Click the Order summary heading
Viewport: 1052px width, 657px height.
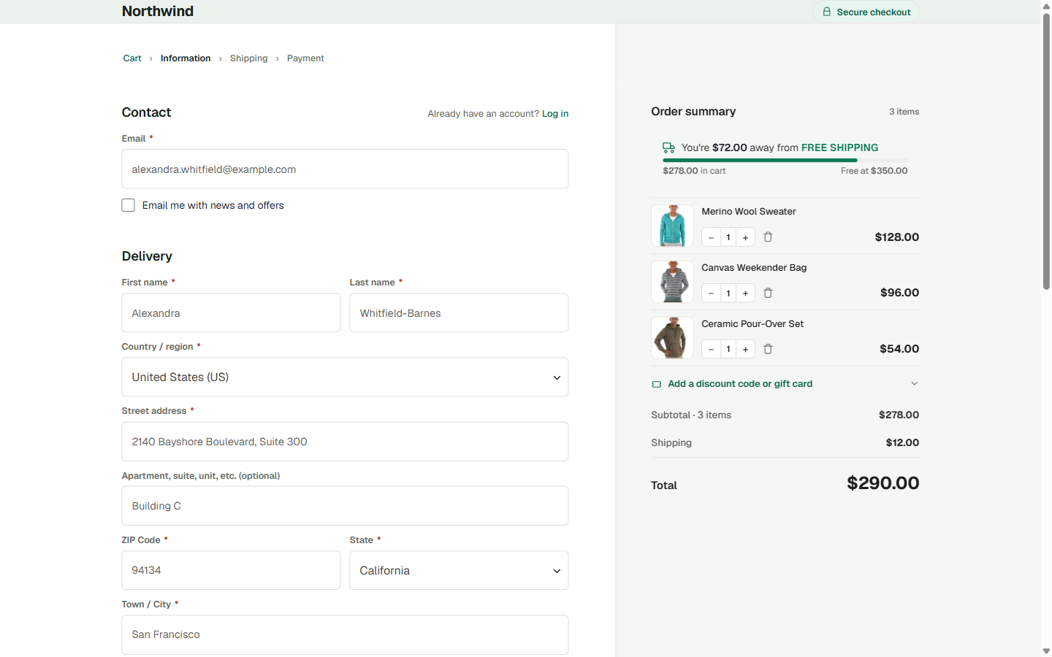[x=693, y=112]
